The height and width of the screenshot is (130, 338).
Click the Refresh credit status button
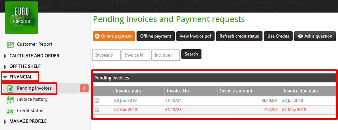point(239,36)
